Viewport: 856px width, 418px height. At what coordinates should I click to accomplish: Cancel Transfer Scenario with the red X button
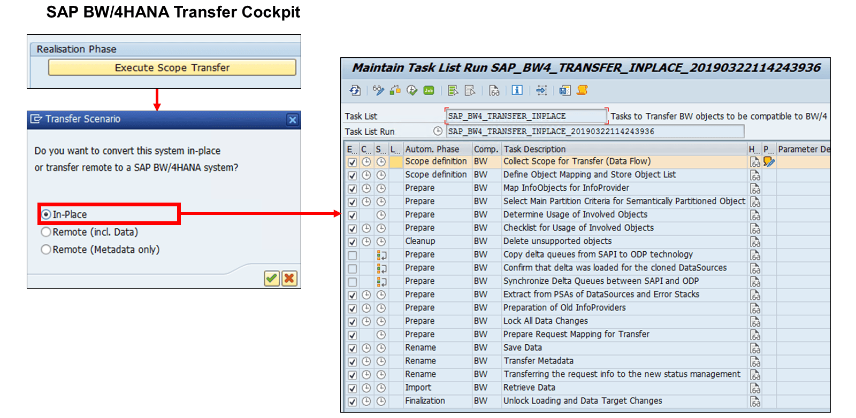(x=289, y=278)
